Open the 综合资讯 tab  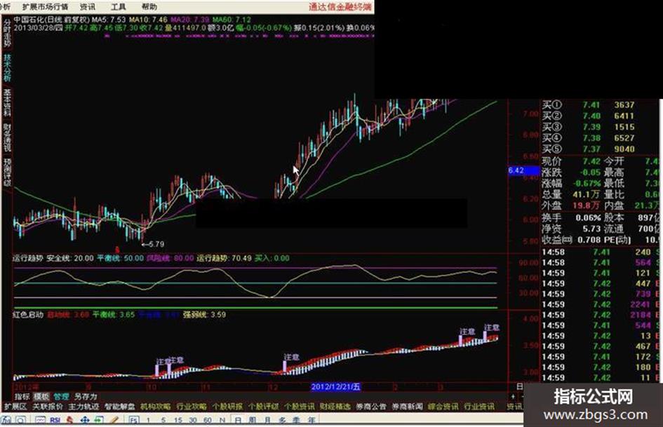[x=443, y=407]
